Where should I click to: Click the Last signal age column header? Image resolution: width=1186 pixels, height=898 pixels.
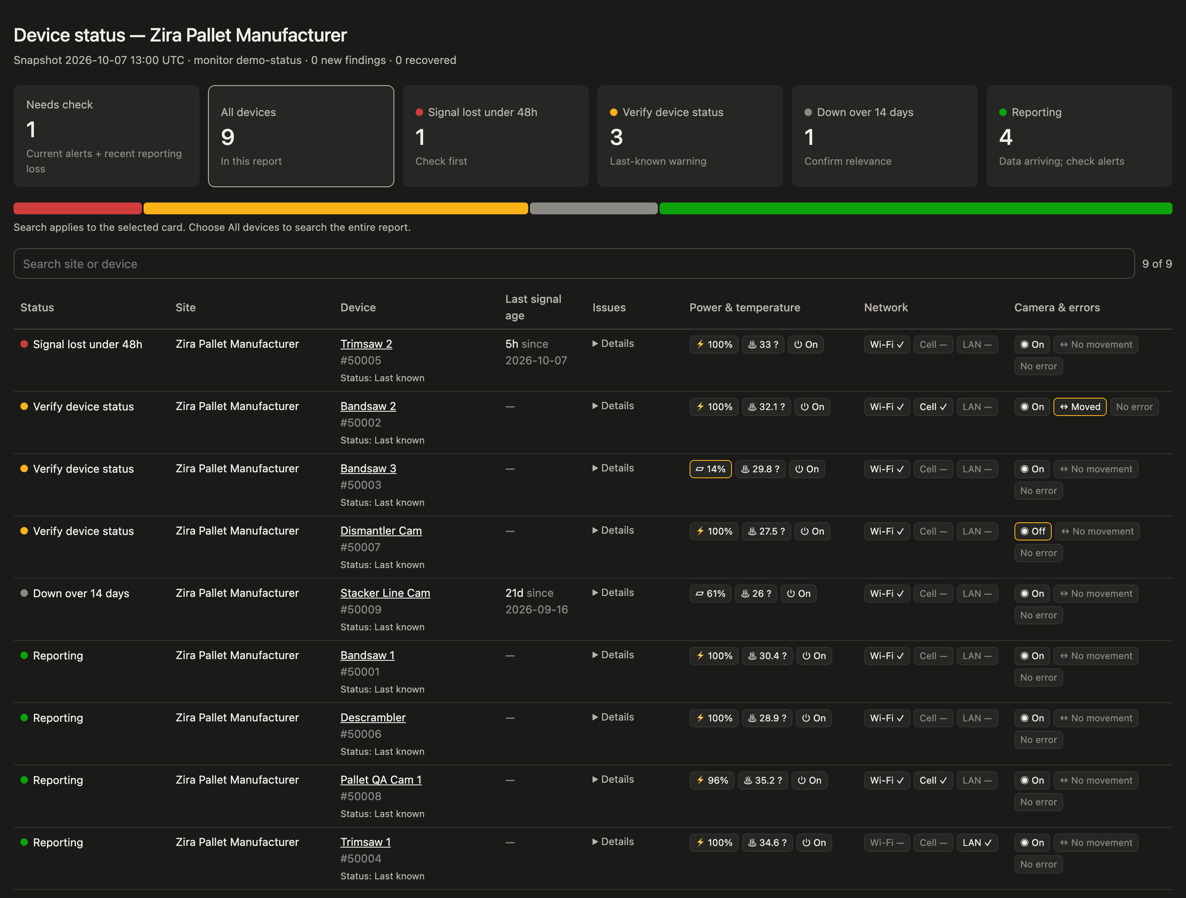(533, 307)
